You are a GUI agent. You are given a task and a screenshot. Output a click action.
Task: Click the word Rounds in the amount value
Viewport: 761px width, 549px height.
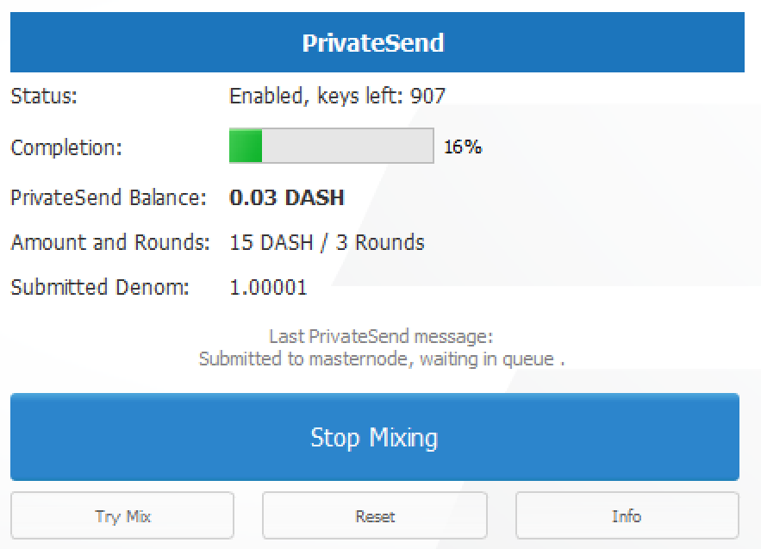click(x=389, y=243)
